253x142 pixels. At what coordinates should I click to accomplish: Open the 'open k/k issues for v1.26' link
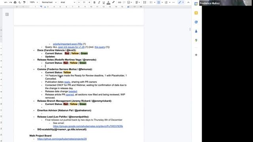(x=71, y=47)
